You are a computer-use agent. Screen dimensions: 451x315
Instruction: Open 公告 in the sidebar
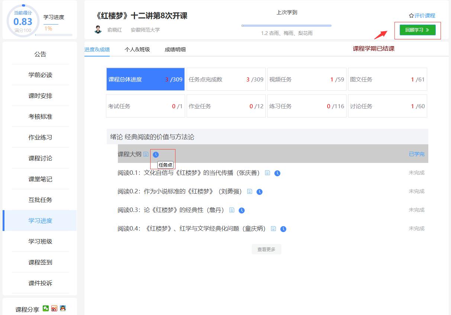point(40,54)
